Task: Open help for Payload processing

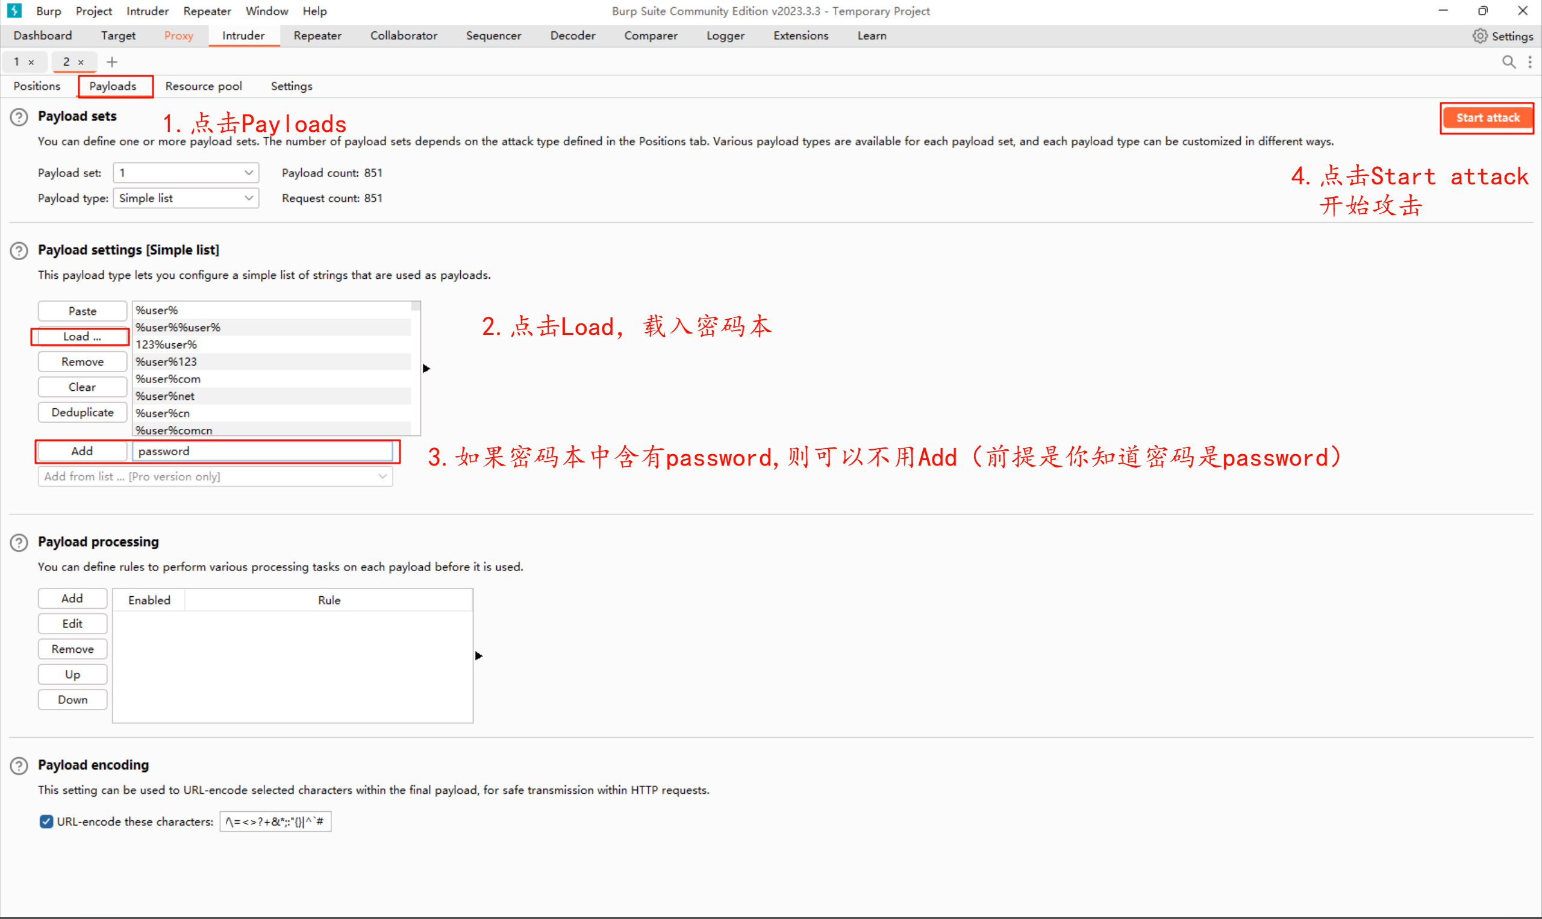Action: pos(19,543)
